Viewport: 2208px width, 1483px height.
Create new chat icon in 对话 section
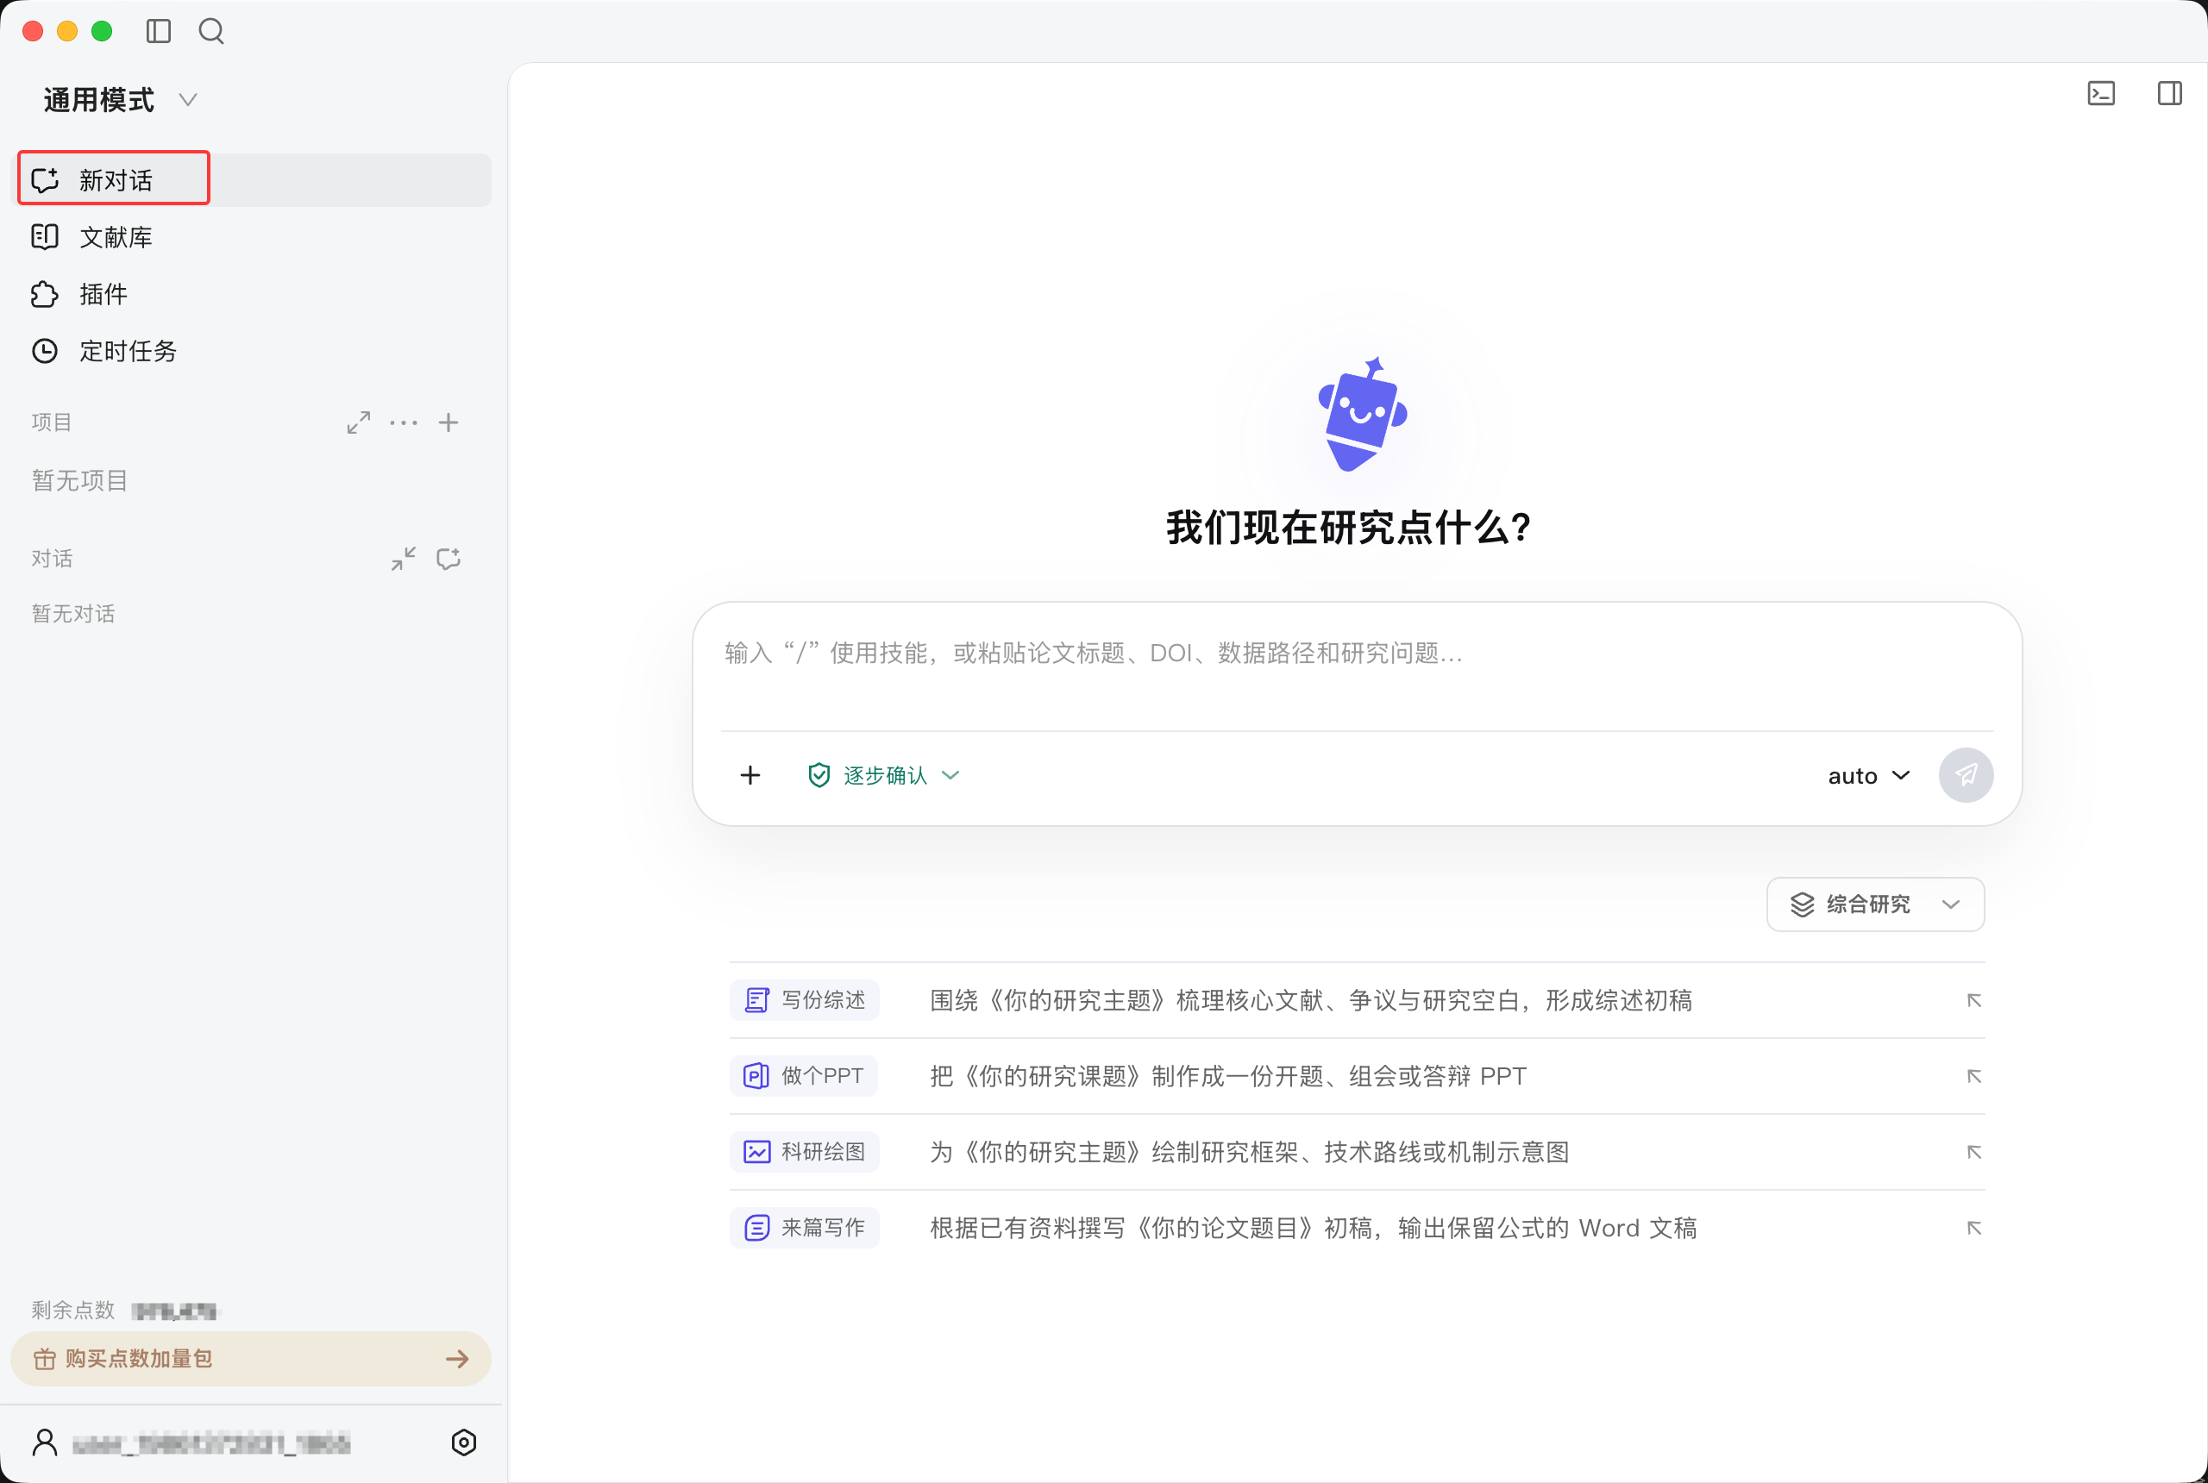[x=448, y=559]
